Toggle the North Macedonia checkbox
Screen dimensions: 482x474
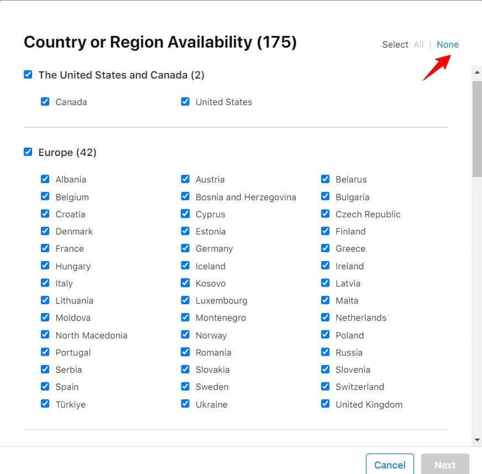click(x=45, y=335)
